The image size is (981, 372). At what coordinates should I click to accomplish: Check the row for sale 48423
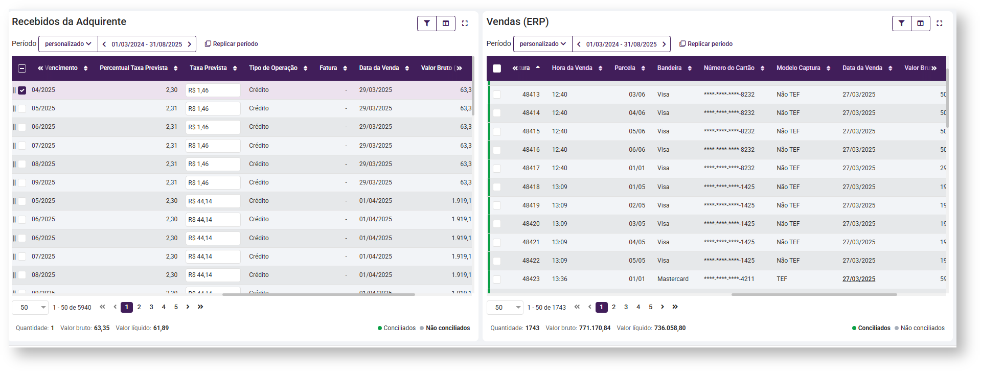point(497,280)
